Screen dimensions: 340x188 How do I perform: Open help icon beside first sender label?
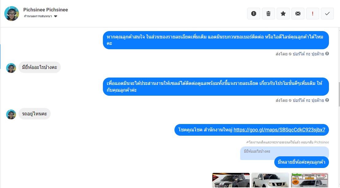click(x=327, y=54)
